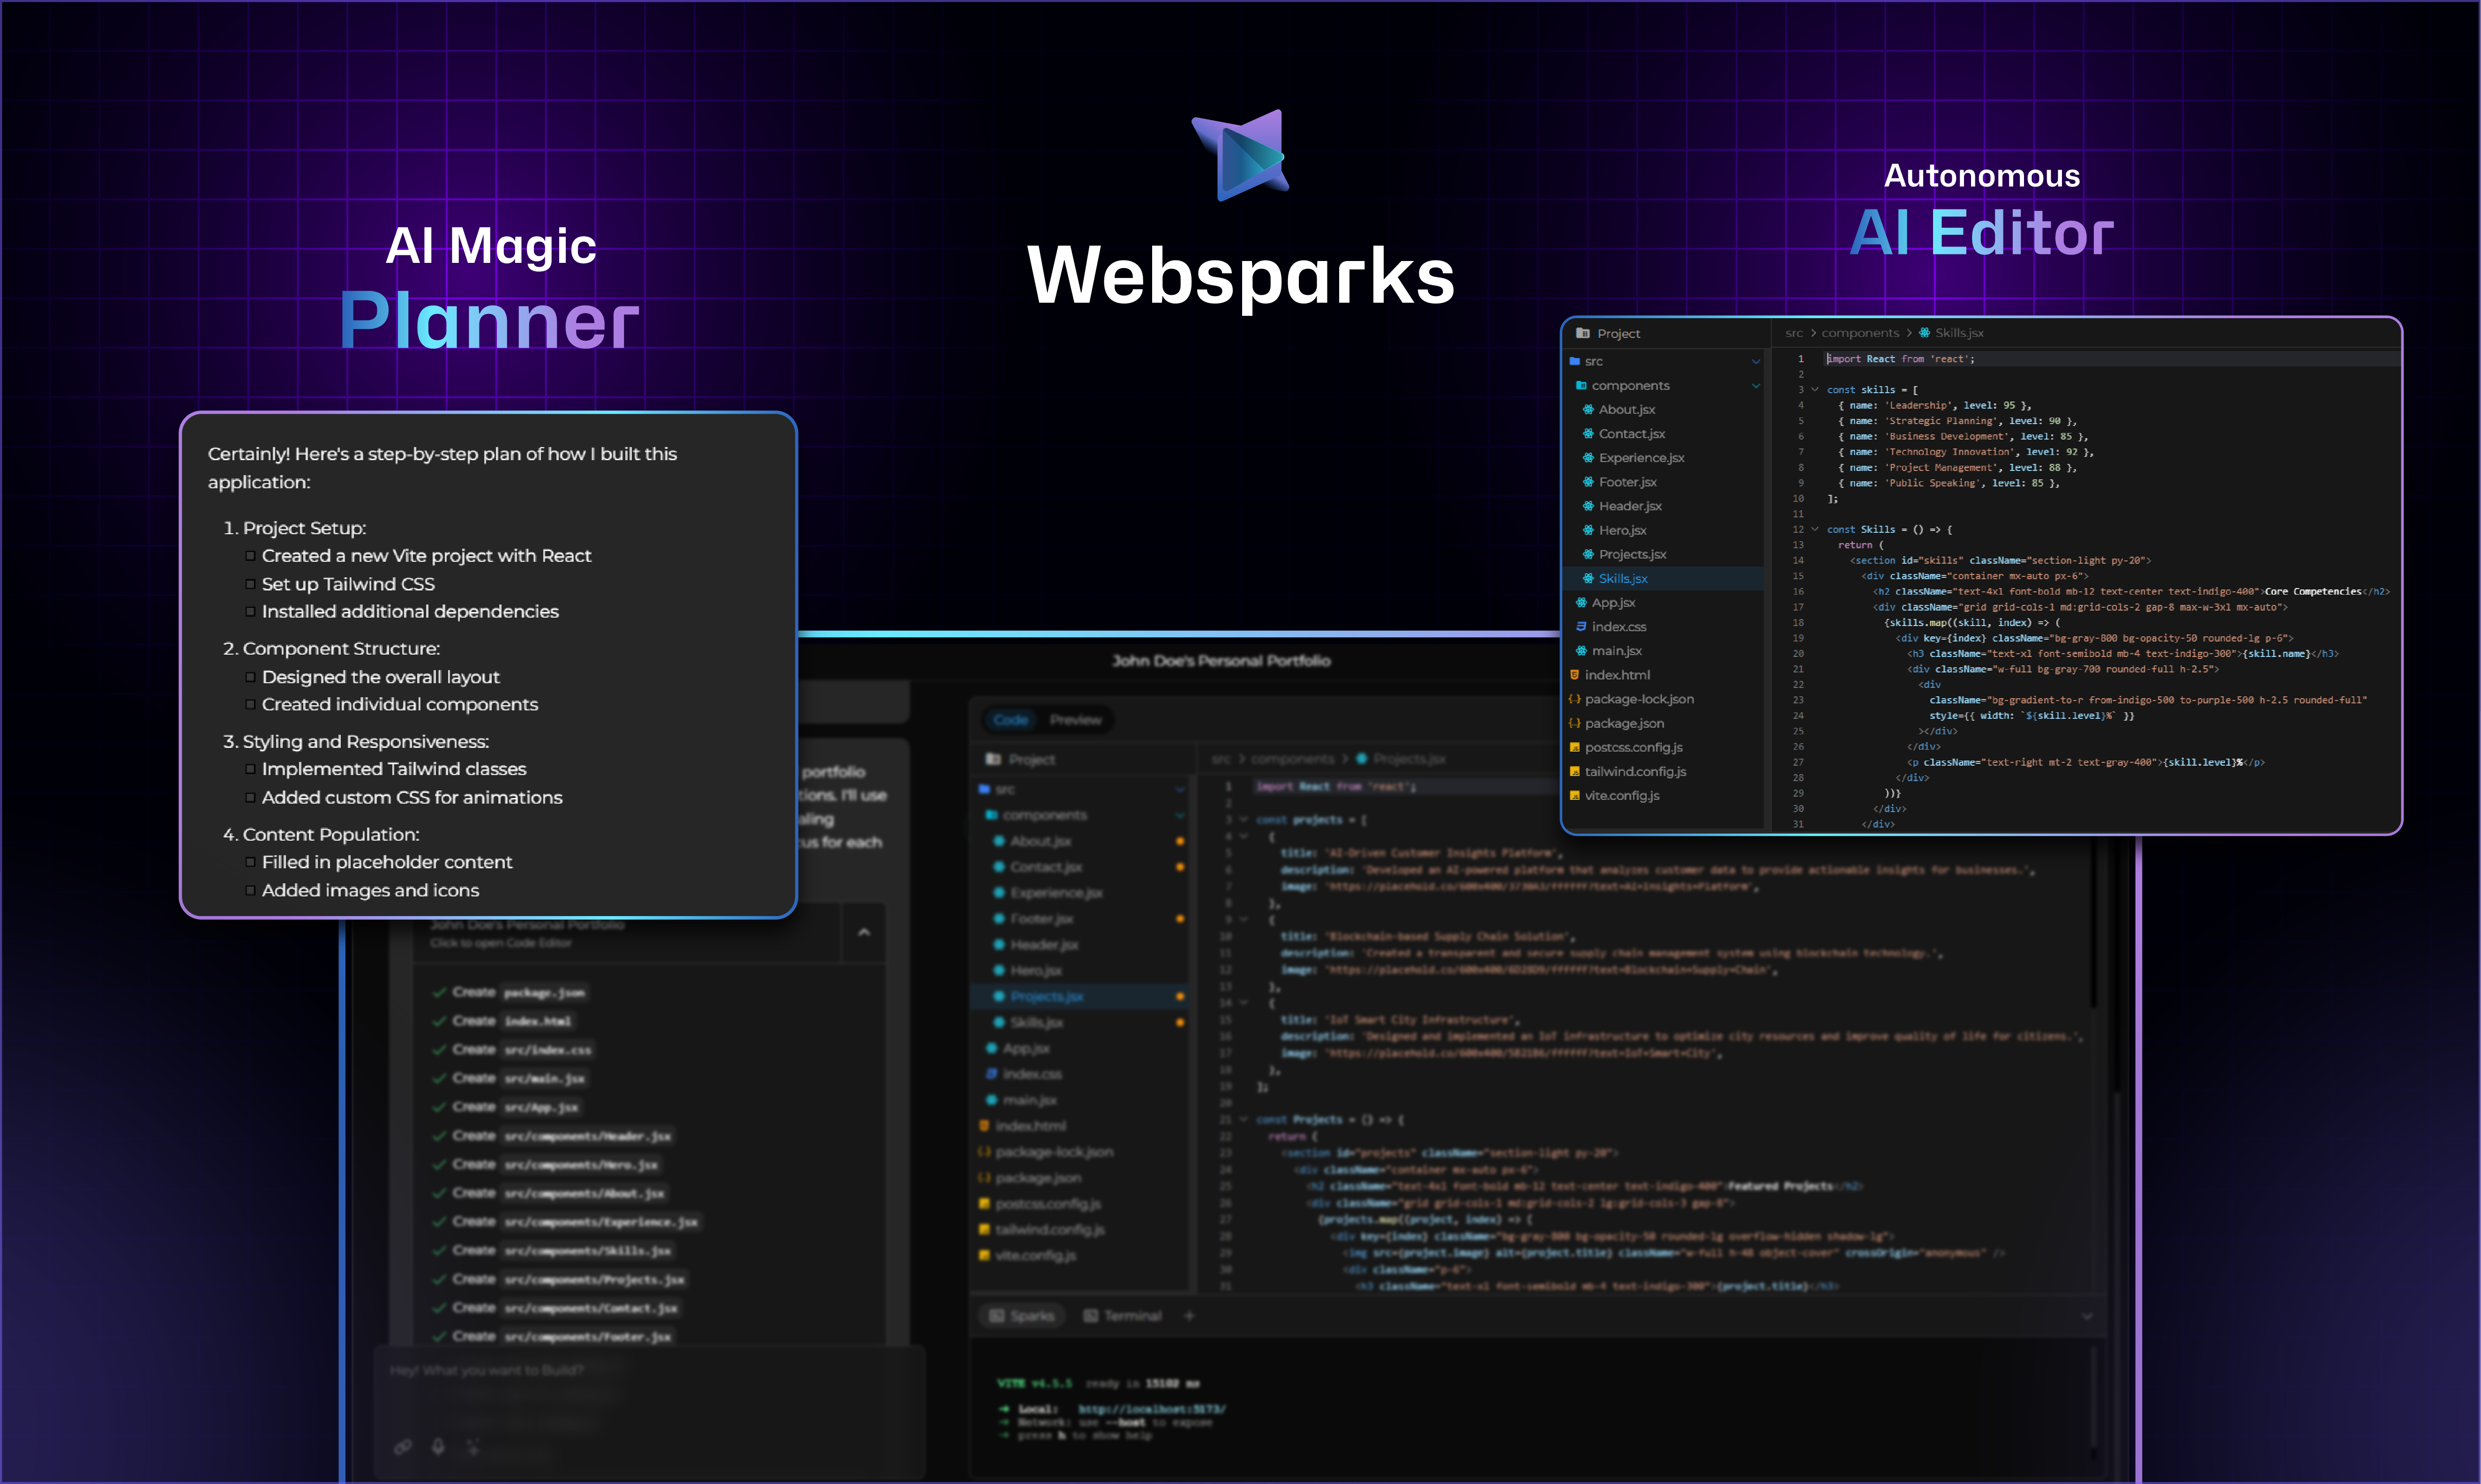
Task: Open Experience.jsx via its React icon in the AI Editor card
Action: point(1588,457)
